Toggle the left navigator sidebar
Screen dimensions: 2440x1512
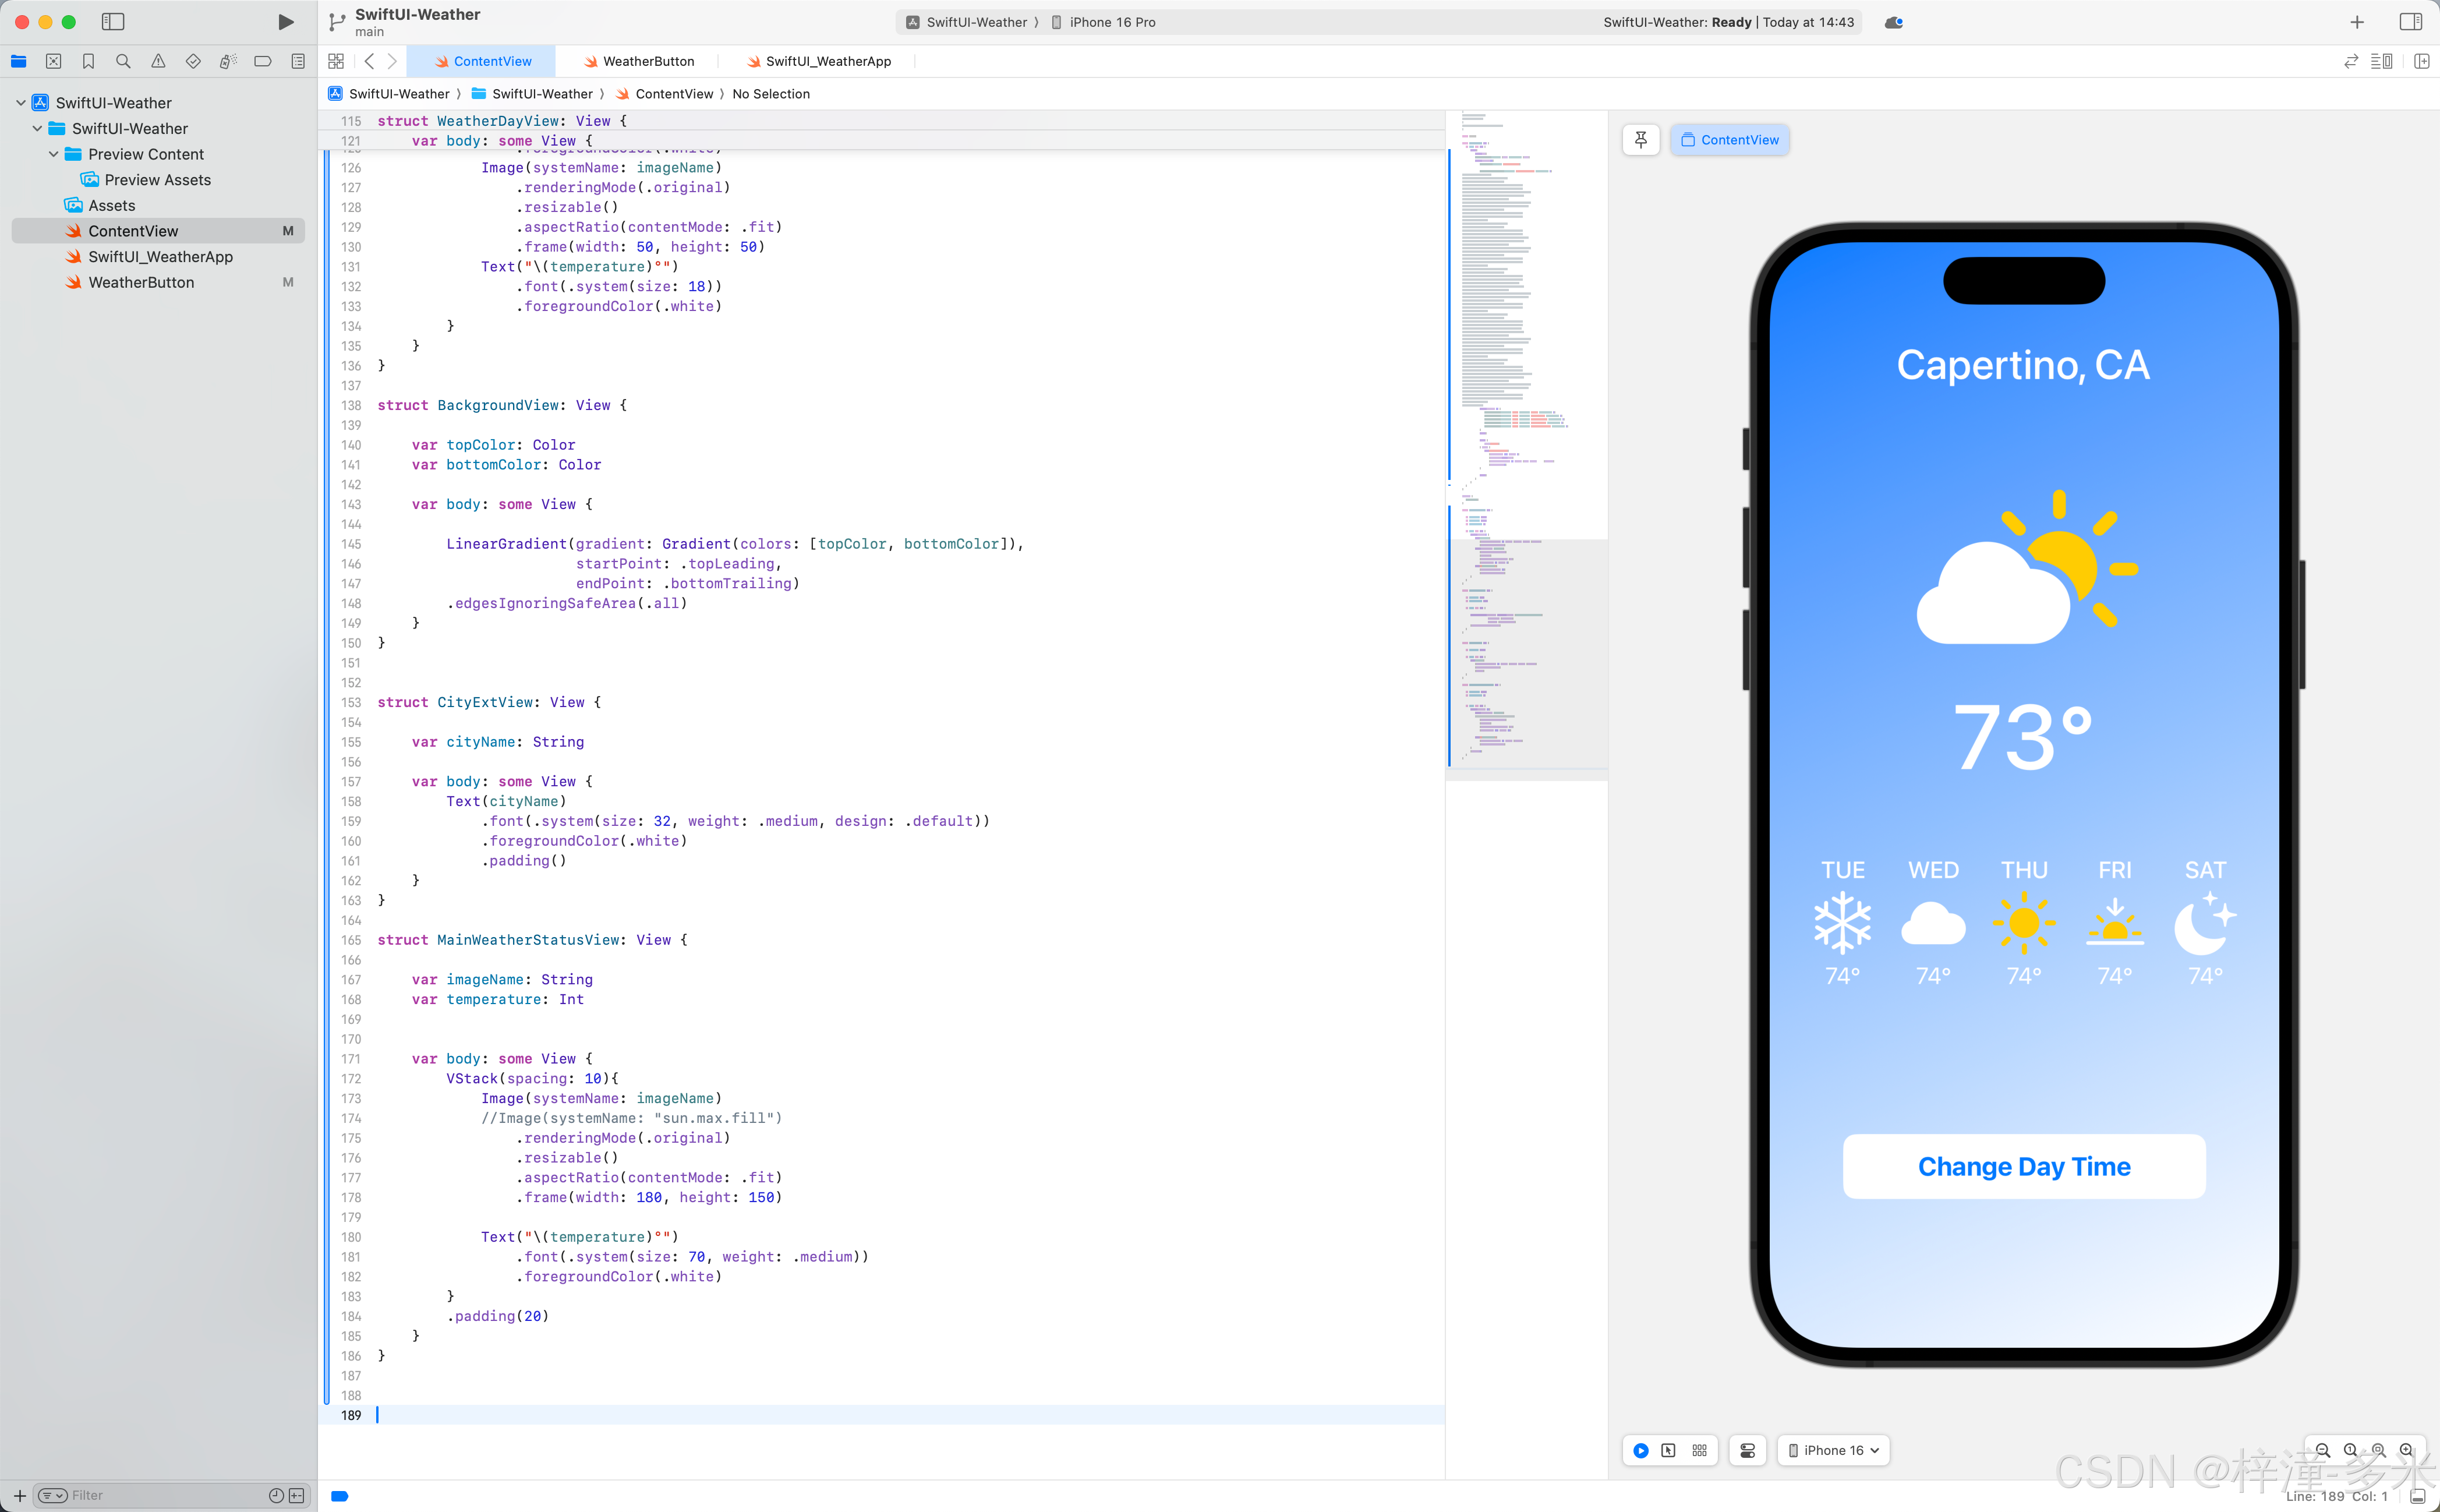click(x=113, y=22)
